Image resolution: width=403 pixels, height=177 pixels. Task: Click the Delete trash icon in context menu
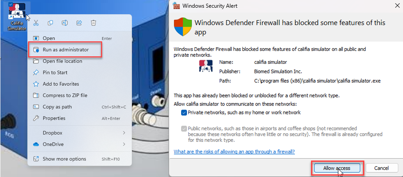click(x=93, y=23)
